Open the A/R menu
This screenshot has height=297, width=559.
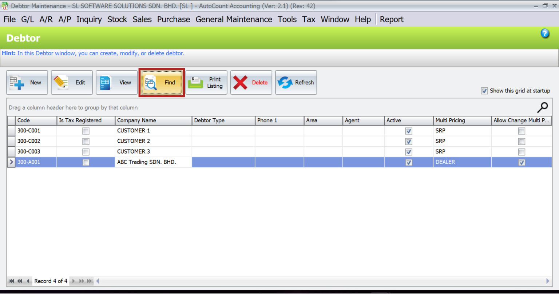click(x=46, y=19)
